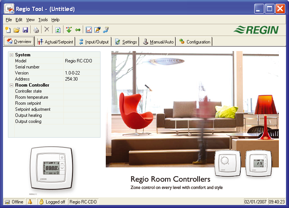The height and width of the screenshot is (208, 289).
Task: Select the Output cooling row
Action: [57, 121]
